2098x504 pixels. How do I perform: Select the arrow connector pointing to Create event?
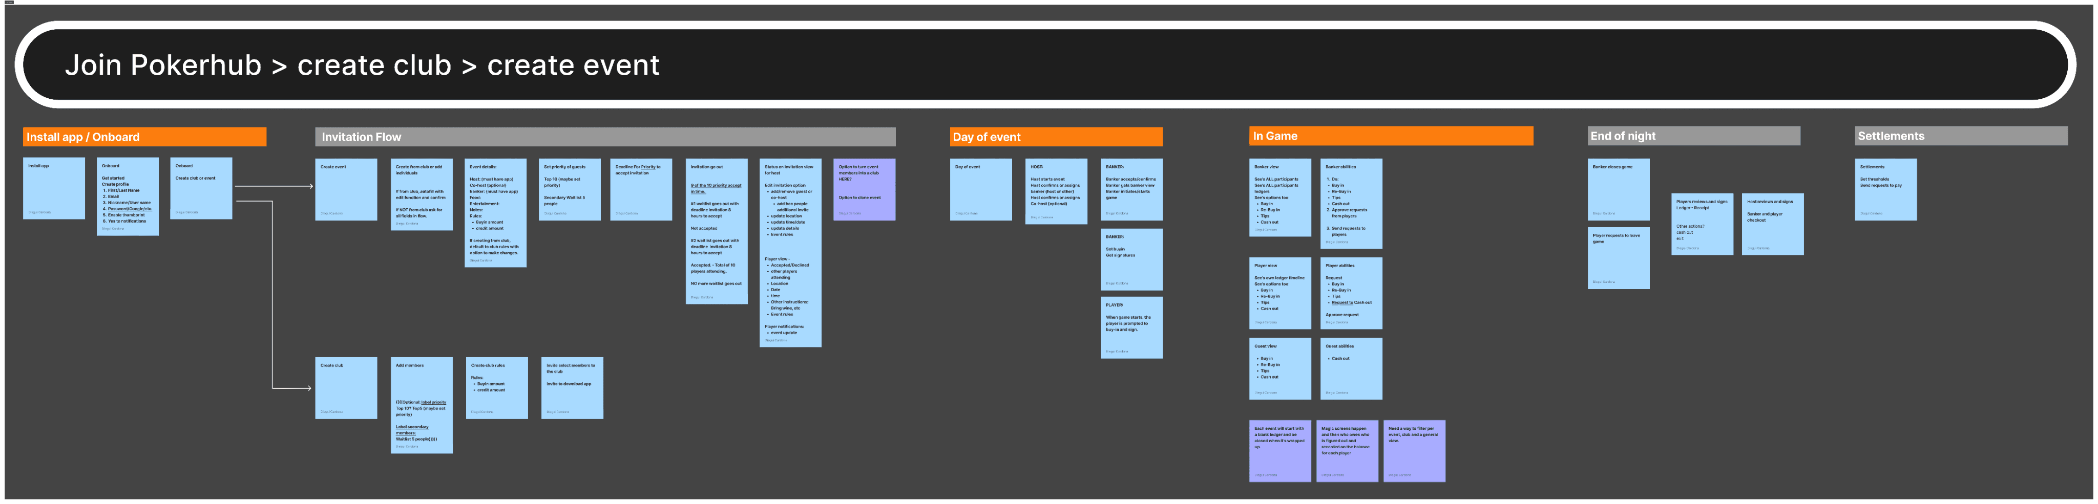[275, 186]
